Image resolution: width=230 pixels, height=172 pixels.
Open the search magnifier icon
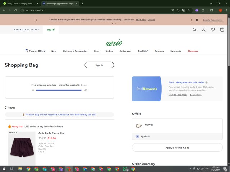click(194, 30)
